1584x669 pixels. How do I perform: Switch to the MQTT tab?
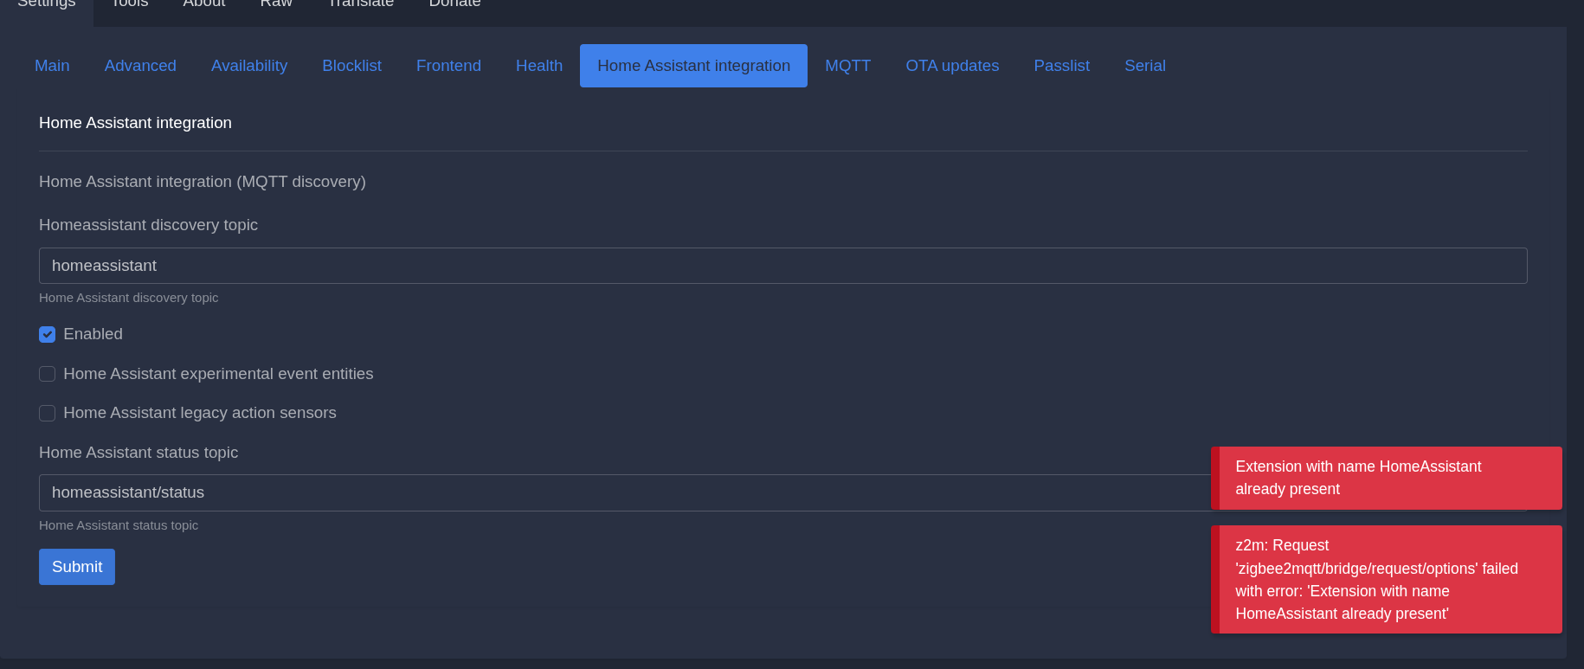[847, 66]
